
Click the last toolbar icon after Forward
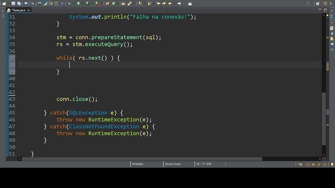(x=190, y=4)
